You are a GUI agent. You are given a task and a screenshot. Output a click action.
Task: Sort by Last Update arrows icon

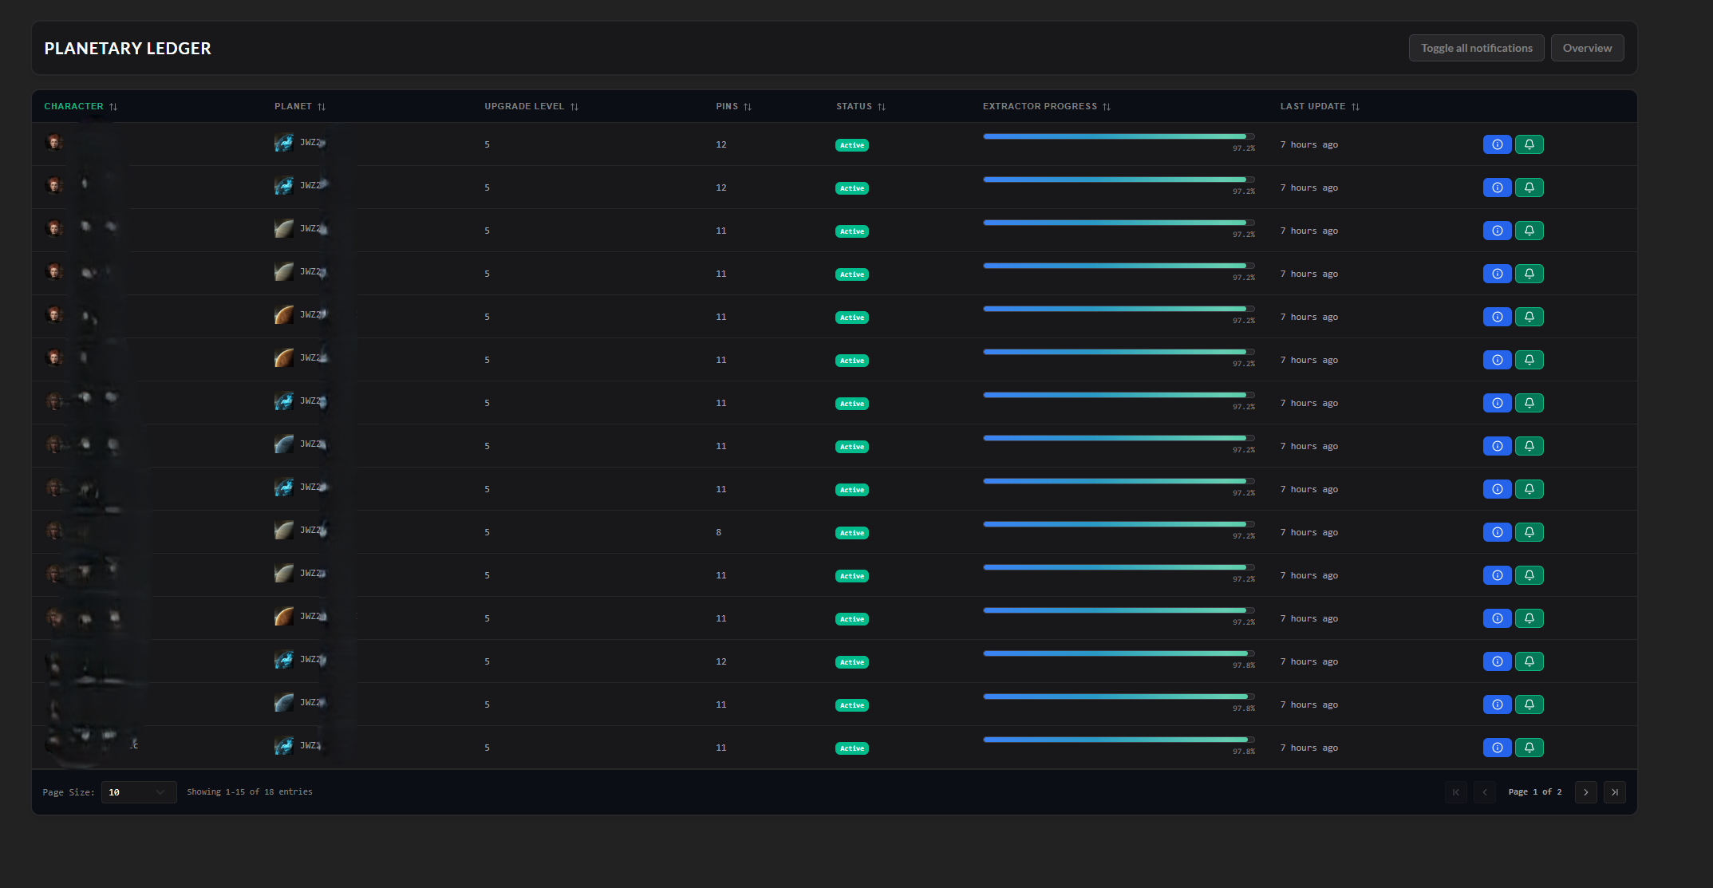[x=1356, y=107]
